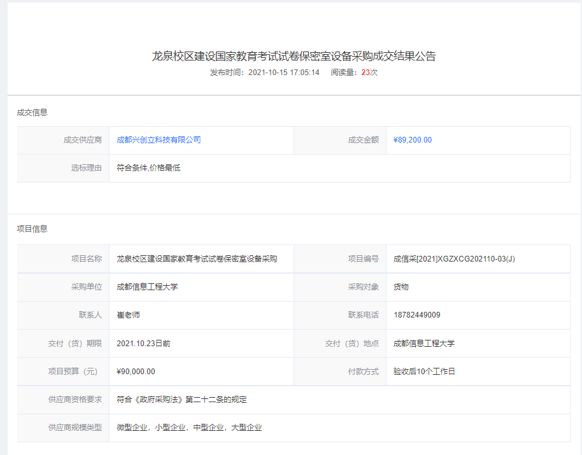Image resolution: width=582 pixels, height=455 pixels.
Task: Click the 符合《政府采购法》第二十二条的规定 requirement text
Action: coord(181,400)
